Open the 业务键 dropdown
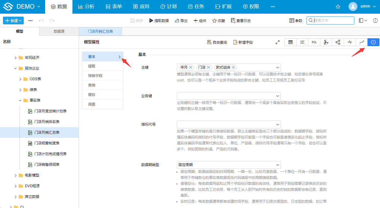The image size is (380, 208). pos(229,96)
